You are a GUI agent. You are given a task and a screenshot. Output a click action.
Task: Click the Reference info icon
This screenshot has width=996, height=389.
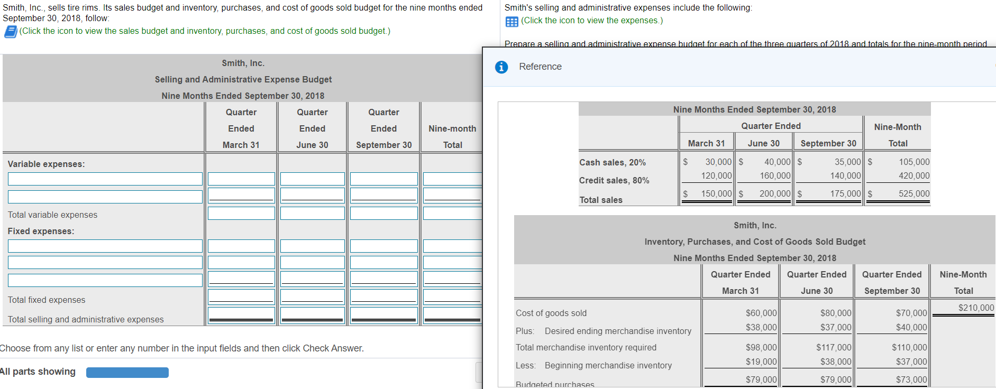click(501, 67)
